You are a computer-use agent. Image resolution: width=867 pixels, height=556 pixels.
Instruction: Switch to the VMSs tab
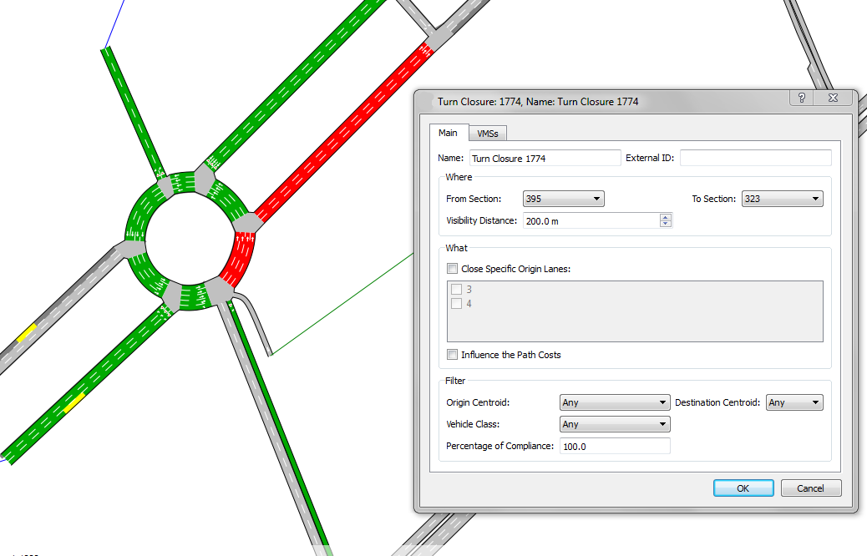click(487, 133)
